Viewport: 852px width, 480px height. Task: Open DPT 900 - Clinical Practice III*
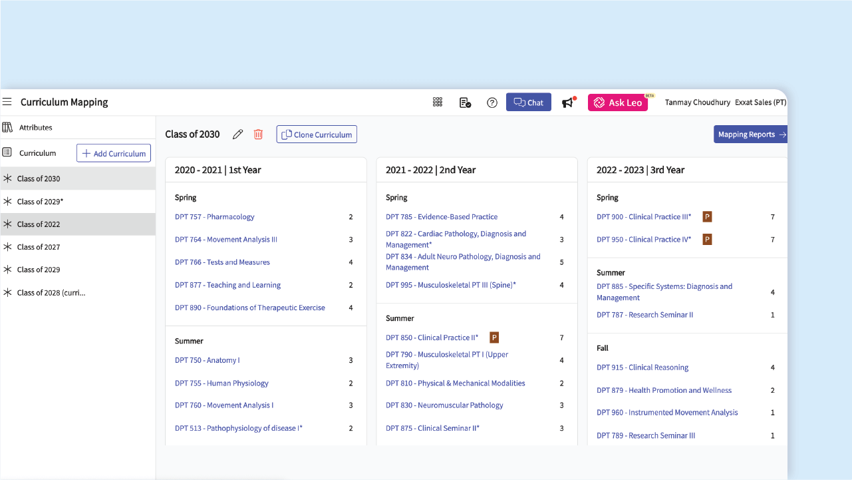pos(644,216)
